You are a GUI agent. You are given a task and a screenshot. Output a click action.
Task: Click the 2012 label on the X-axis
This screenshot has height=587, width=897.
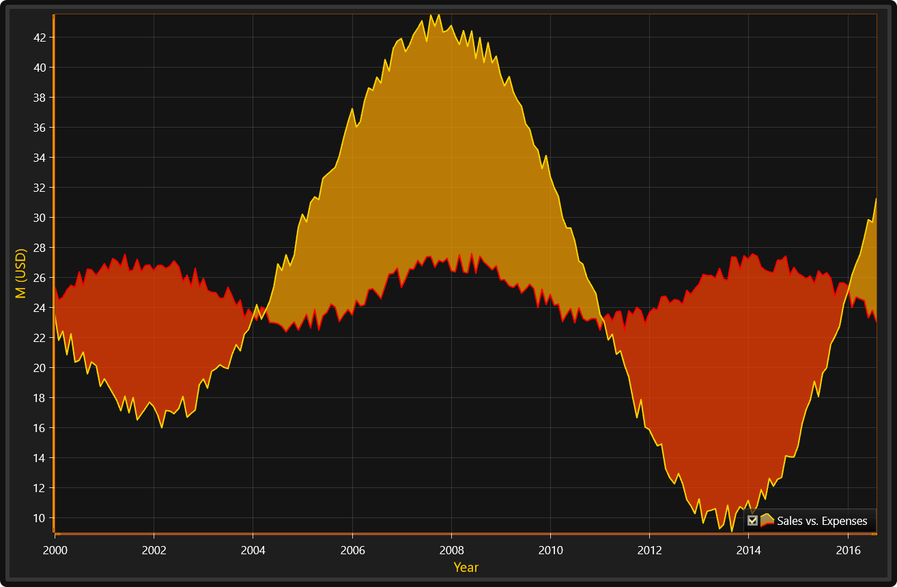click(649, 550)
